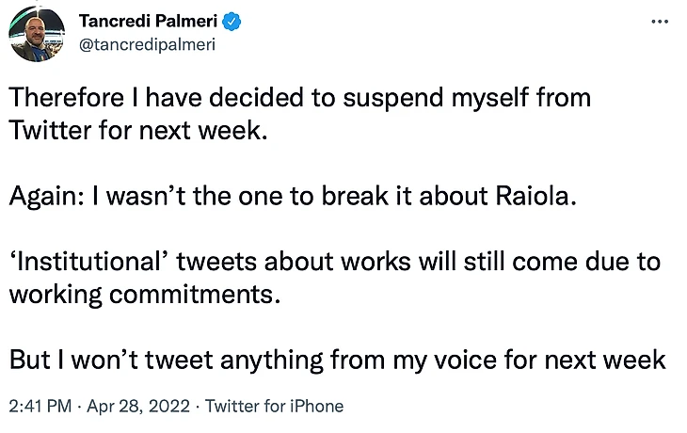687x433 pixels.
Task: Click the sentence 'Again: I wasn't the one'
Action: click(x=293, y=196)
